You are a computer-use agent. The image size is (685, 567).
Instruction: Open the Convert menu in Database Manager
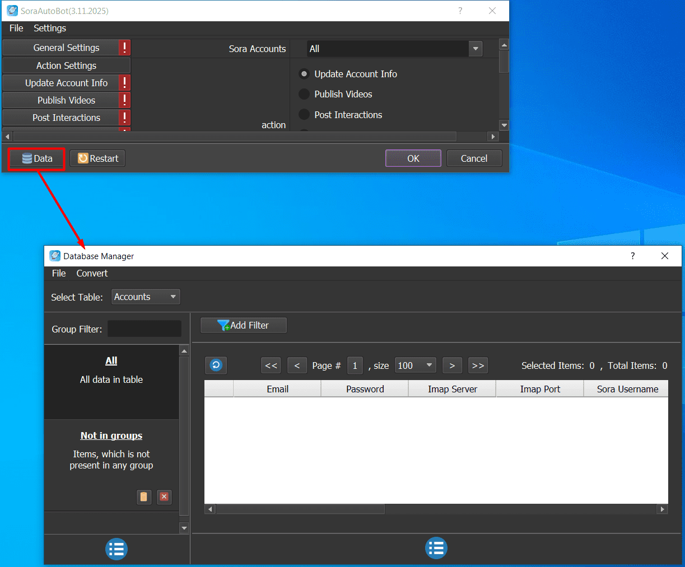(x=92, y=273)
